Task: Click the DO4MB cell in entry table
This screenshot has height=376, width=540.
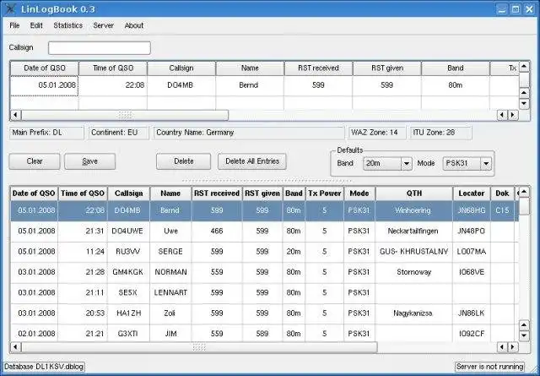Action: coord(181,85)
